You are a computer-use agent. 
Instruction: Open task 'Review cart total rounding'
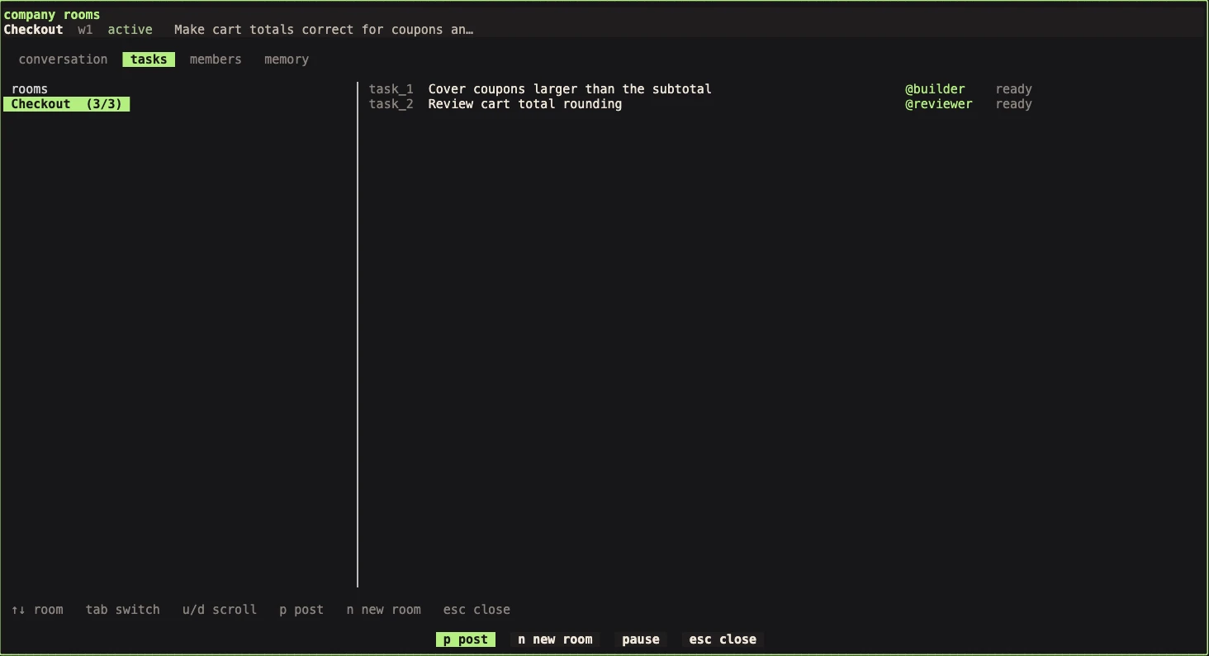[x=525, y=104]
